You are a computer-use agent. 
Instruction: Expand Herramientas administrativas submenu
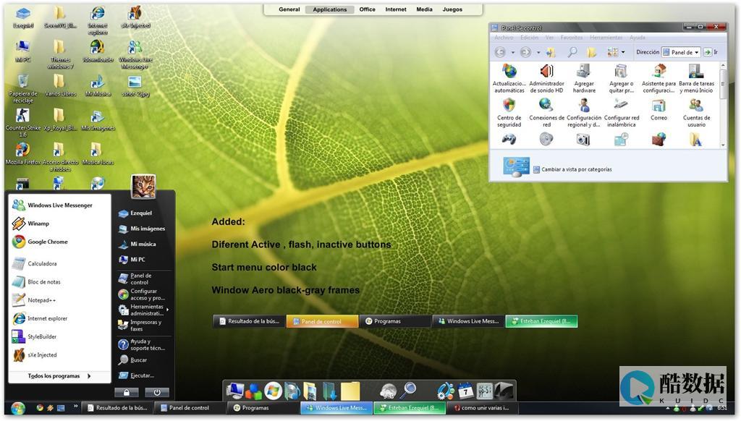coord(167,310)
